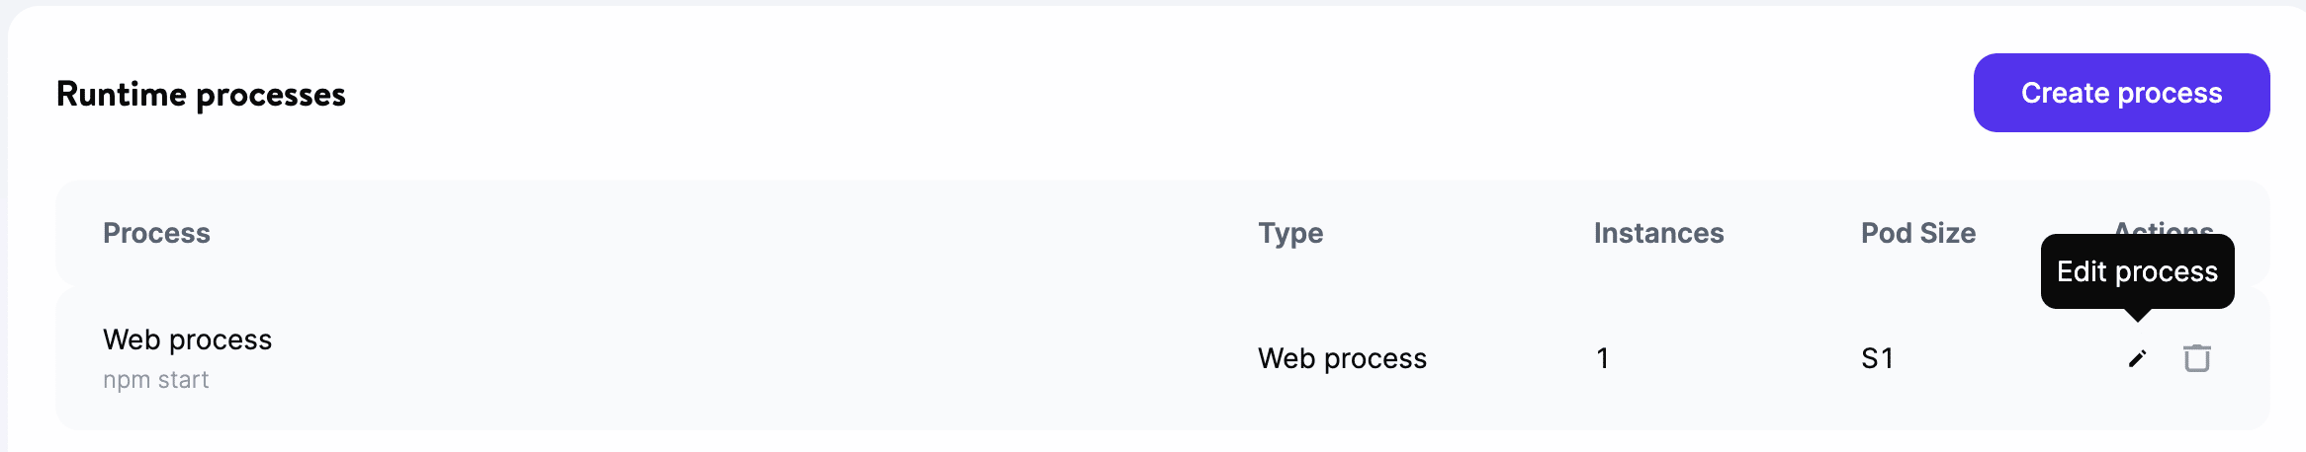
Task: Click the Process column header
Action: (x=156, y=233)
